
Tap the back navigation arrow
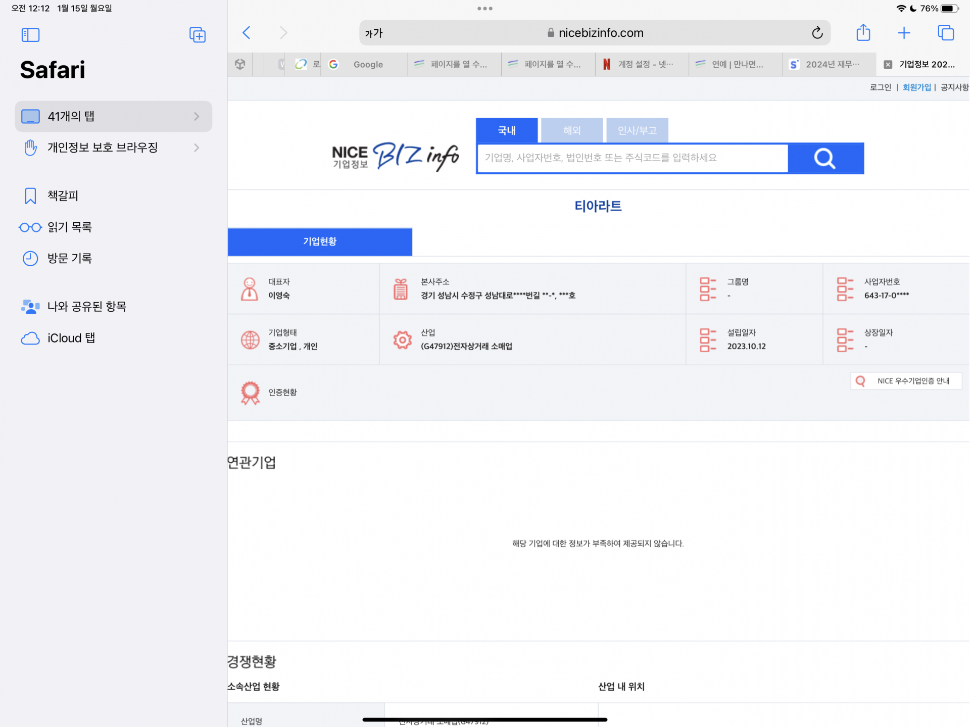tap(247, 33)
